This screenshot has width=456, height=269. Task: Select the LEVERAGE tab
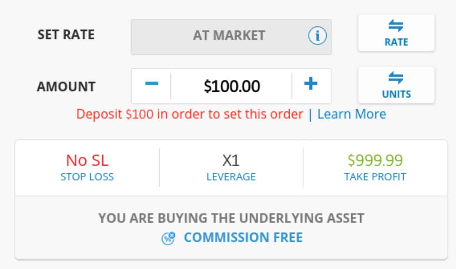[x=231, y=176]
